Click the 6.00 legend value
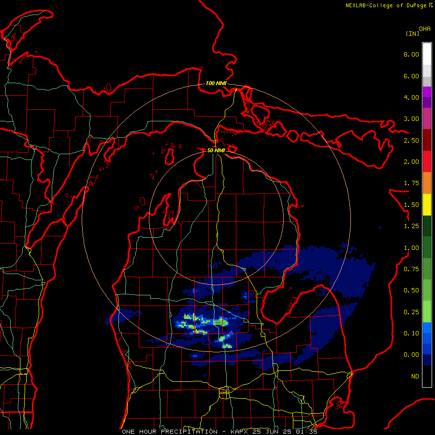The height and width of the screenshot is (435, 435). (411, 76)
